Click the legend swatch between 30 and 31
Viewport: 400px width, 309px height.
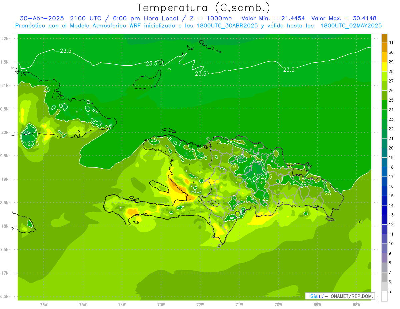[x=384, y=48]
